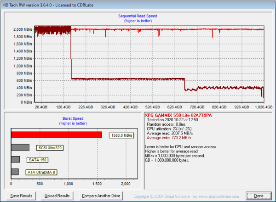Select the gray ATA UltraDMA 6 bar
The width and height of the screenshot is (276, 202).
coord(15,172)
